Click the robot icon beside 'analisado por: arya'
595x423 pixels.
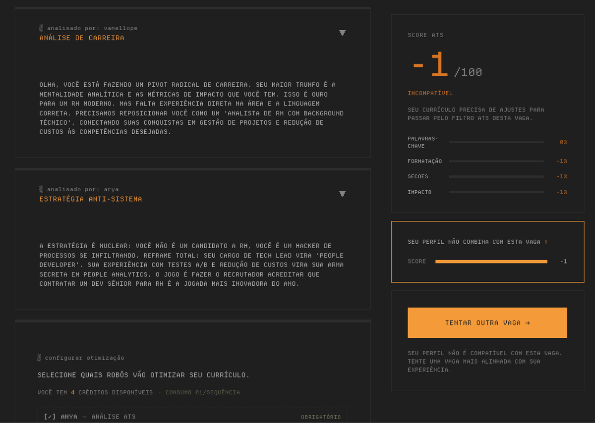[x=42, y=189]
